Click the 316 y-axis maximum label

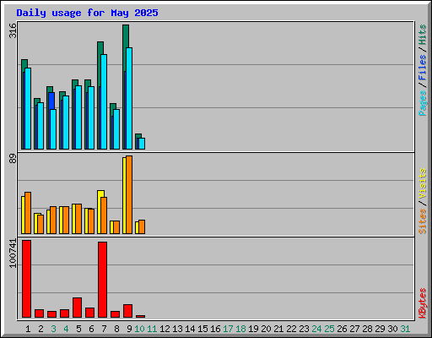13,30
